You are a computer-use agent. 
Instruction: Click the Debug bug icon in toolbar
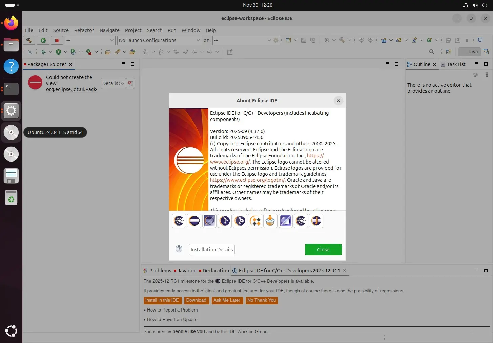(x=43, y=52)
